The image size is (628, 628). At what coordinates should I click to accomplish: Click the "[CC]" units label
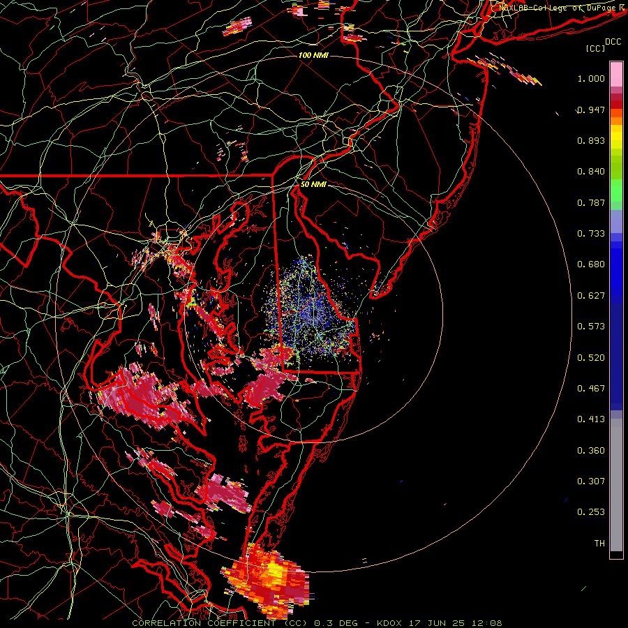tap(595, 48)
